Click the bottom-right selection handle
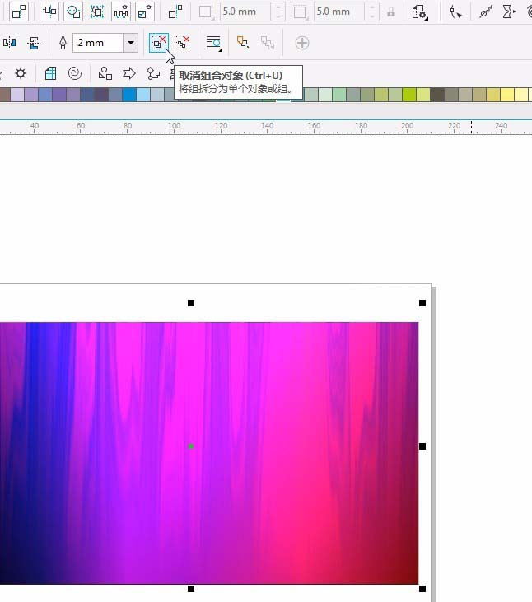 coord(422,589)
